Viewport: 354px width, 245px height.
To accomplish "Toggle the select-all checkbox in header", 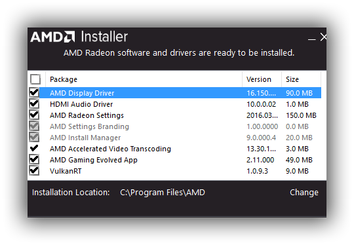I will (35, 79).
